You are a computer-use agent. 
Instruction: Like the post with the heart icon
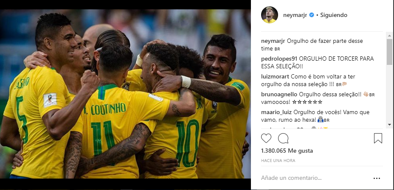click(266, 138)
